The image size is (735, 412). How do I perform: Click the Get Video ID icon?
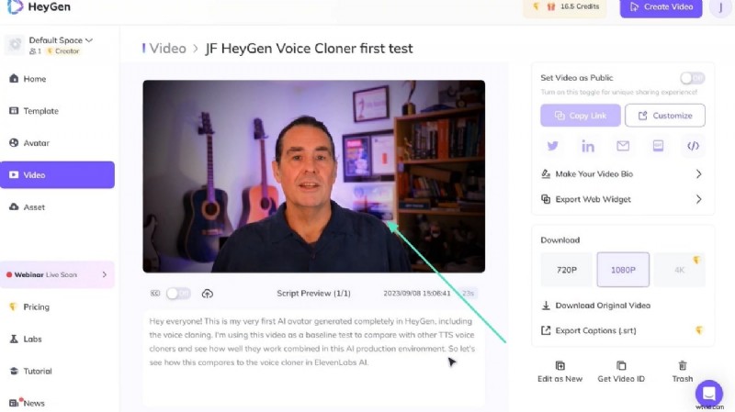pyautogui.click(x=621, y=365)
